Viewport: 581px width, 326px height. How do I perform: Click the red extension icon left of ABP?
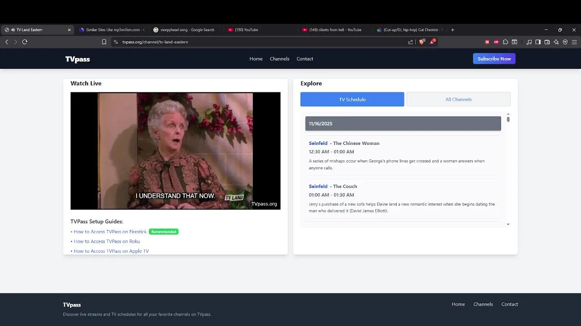pyautogui.click(x=487, y=42)
